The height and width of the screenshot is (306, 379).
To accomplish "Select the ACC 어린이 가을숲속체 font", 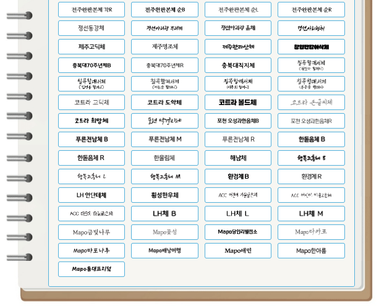I will click(x=238, y=195).
